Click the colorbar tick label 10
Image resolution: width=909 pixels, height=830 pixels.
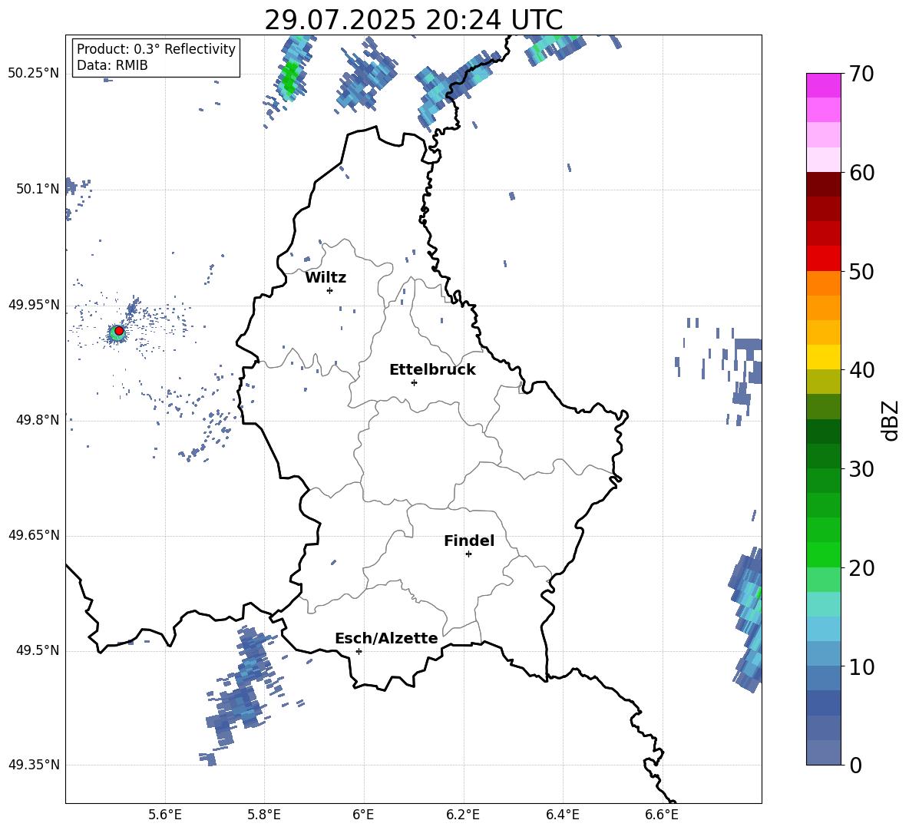861,666
